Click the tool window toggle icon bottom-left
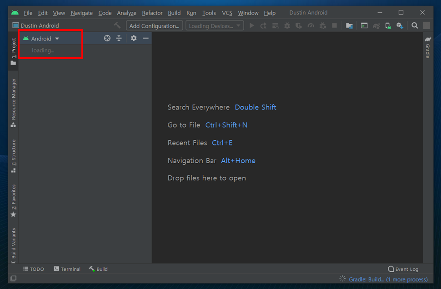 click(x=13, y=279)
